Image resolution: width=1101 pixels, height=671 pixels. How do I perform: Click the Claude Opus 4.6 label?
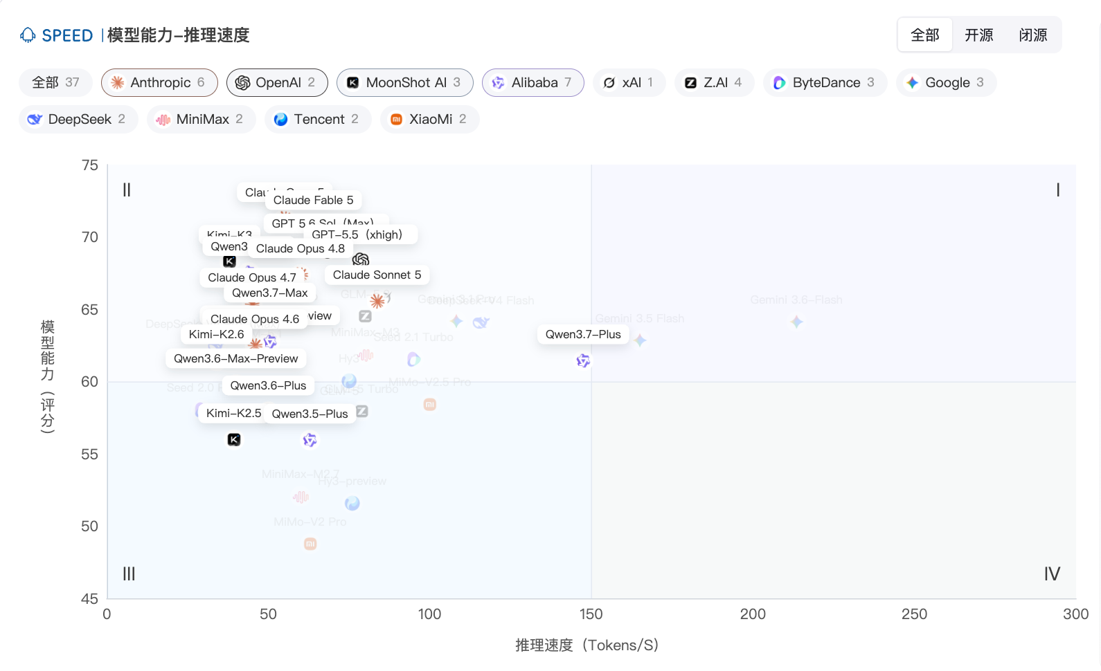(x=255, y=319)
